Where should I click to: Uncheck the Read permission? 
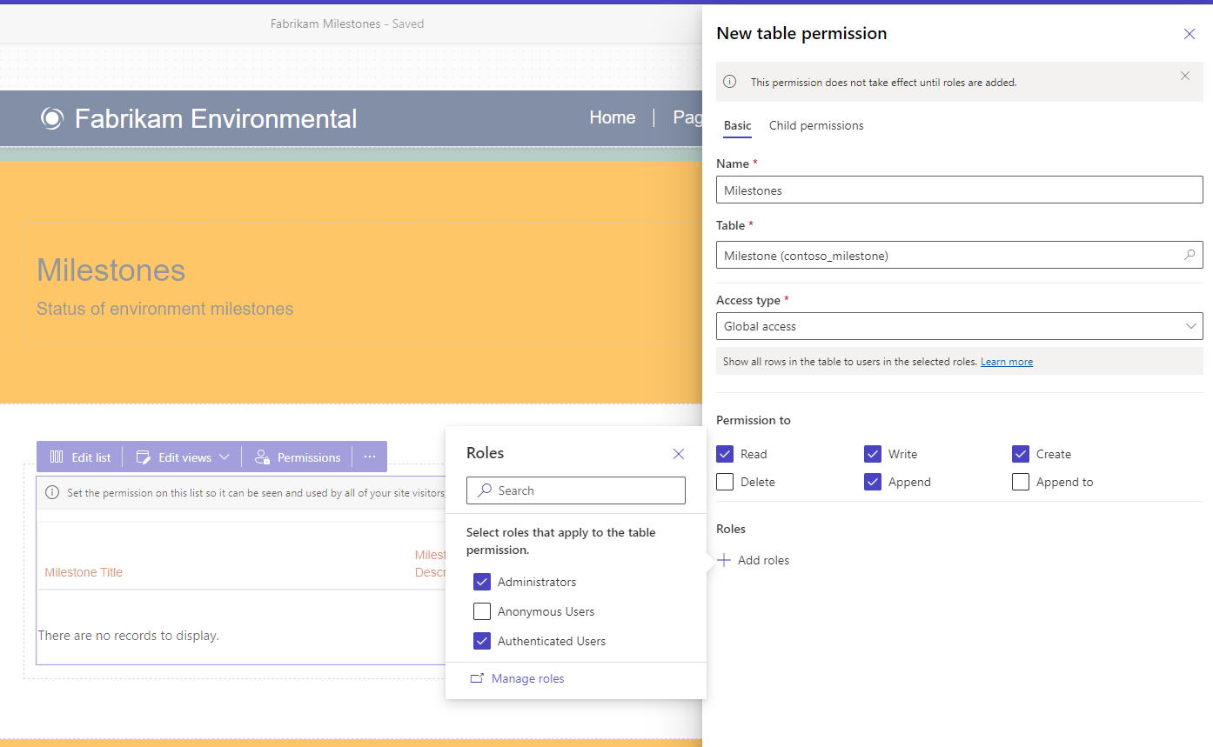click(x=725, y=454)
